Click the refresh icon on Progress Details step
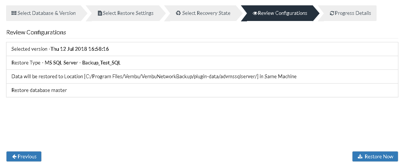 [x=332, y=13]
